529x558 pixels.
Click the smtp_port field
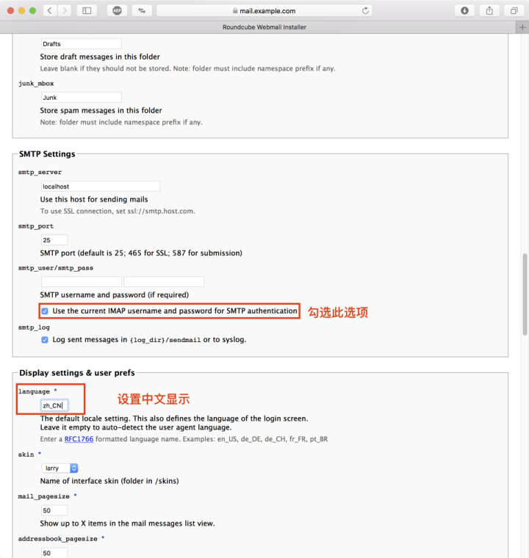point(54,240)
